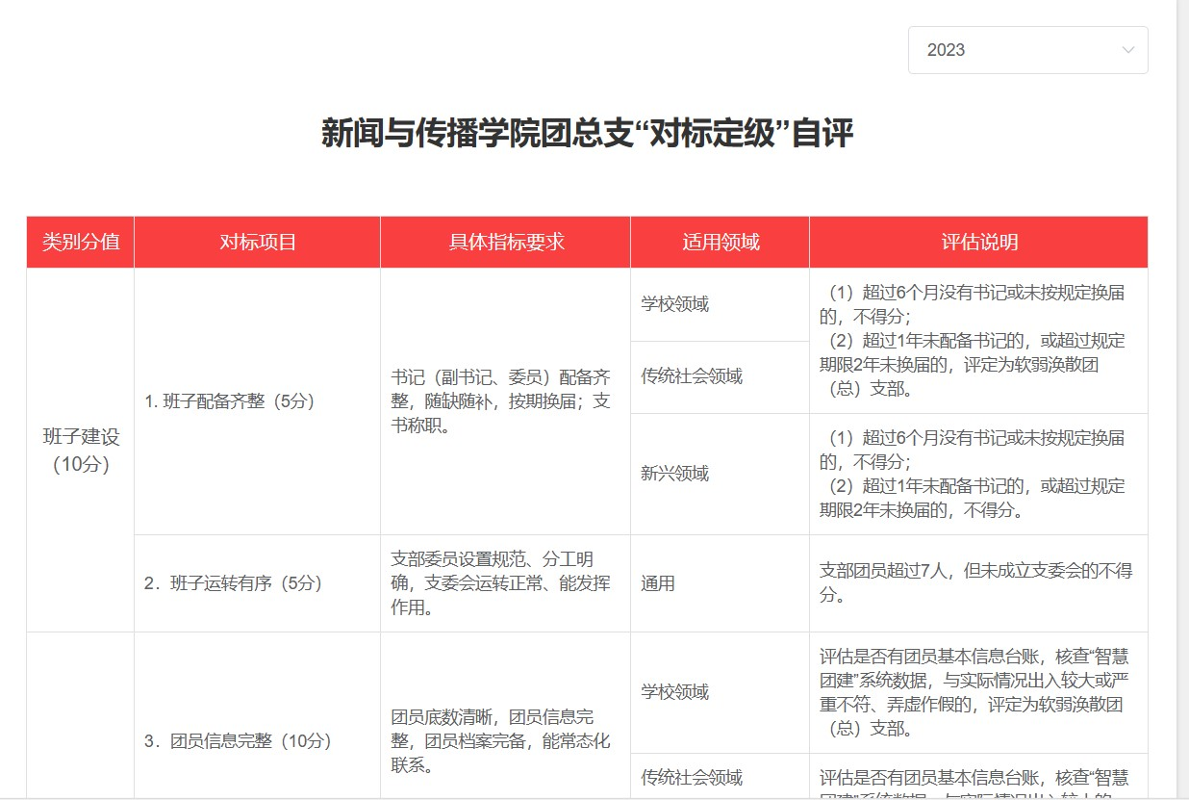Click the 类别分值 column header
1189x800 pixels.
pyautogui.click(x=81, y=242)
